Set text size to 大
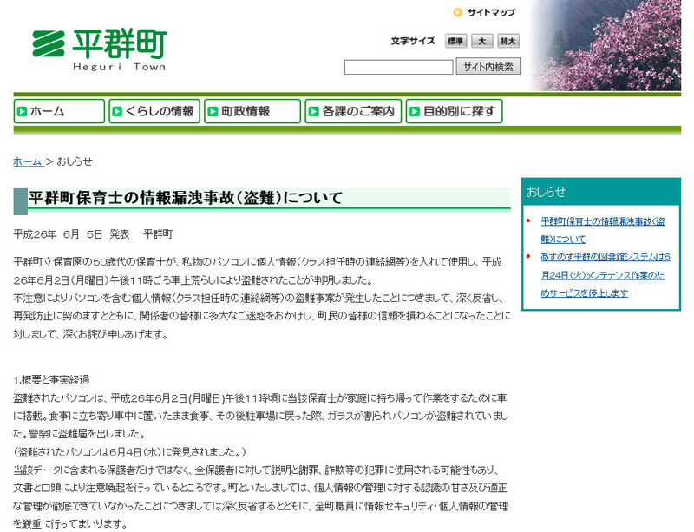This screenshot has width=694, height=532. click(481, 41)
